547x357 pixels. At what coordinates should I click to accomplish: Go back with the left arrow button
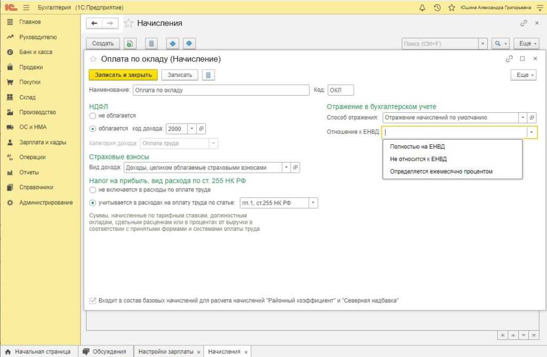[x=94, y=23]
